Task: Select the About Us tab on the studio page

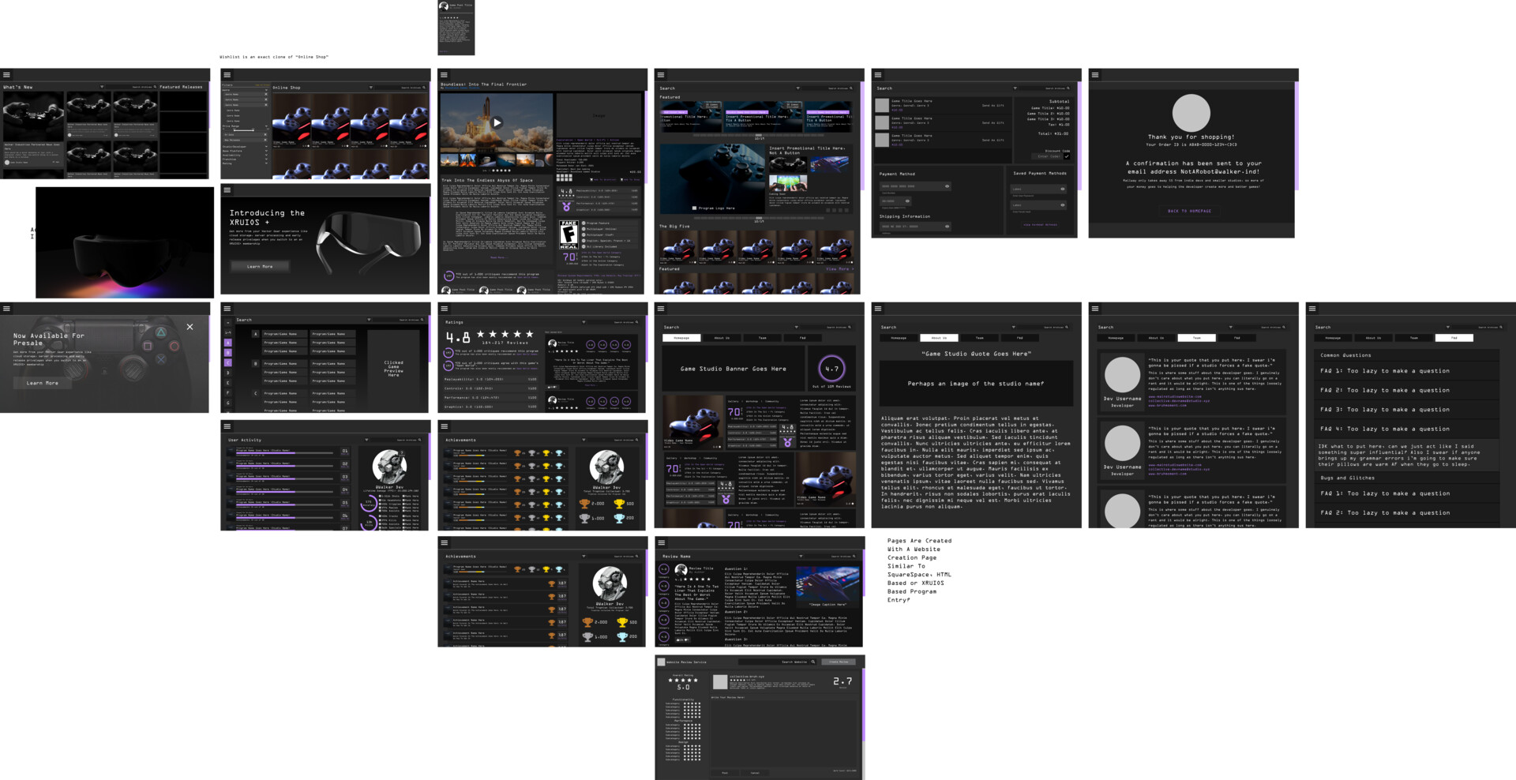Action: pos(940,337)
